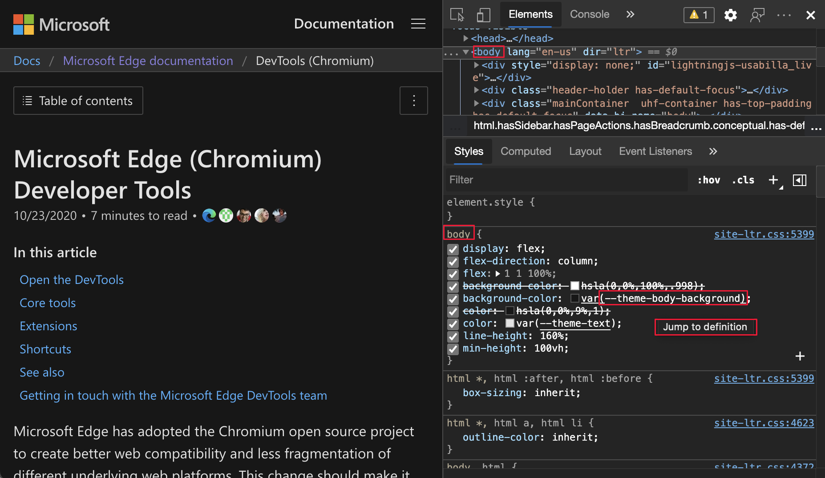Toggle the device emulation toolbar

click(x=484, y=15)
